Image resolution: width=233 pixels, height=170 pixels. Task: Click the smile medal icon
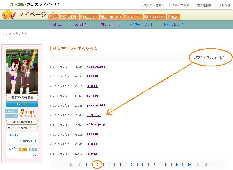22,112
